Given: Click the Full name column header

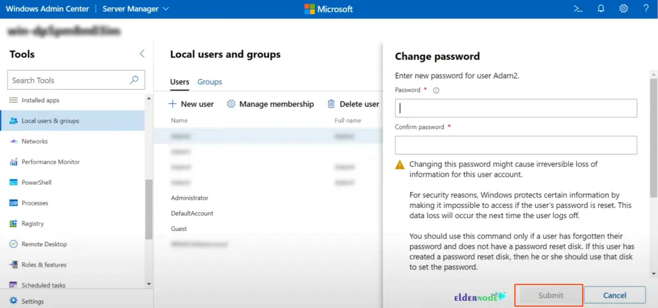Looking at the screenshot, I should 348,120.
